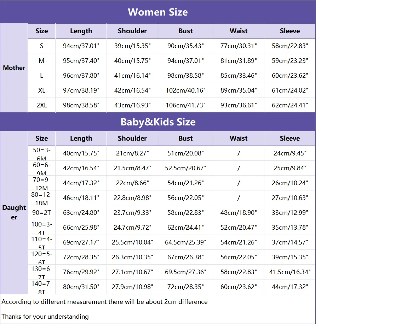Click the waist slash in 80=12-18M row

239,198
